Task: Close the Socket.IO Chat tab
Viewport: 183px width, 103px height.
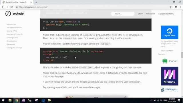Action: (x=31, y=2)
